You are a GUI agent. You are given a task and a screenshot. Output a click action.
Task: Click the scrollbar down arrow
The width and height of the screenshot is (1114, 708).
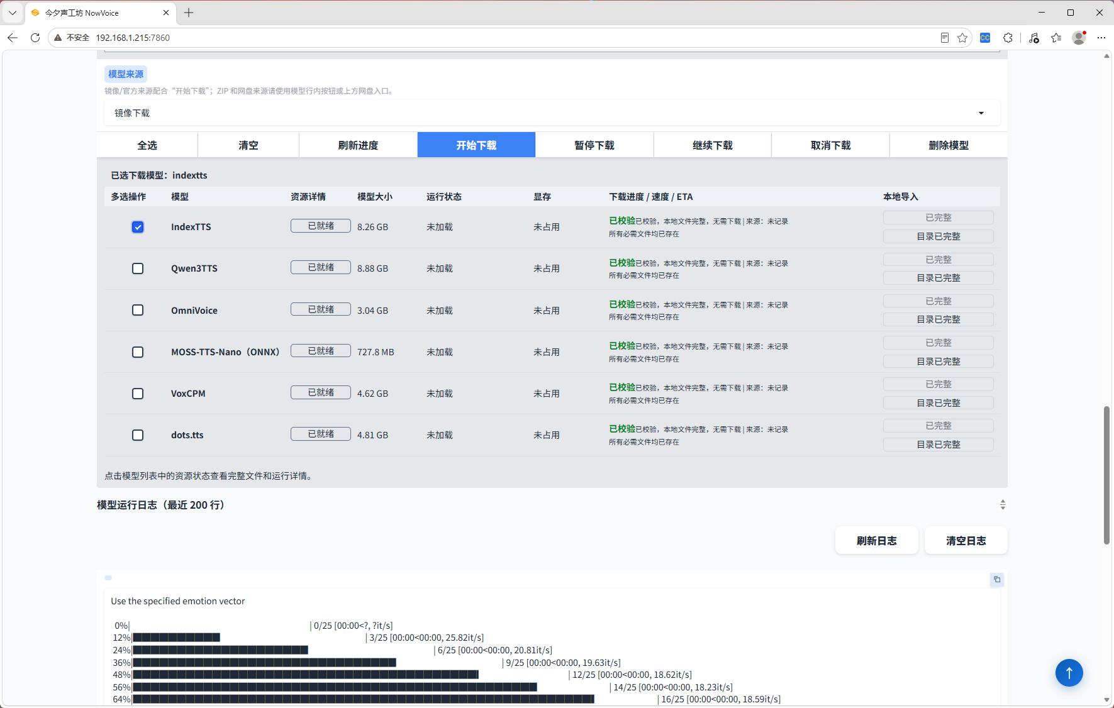(x=1106, y=700)
